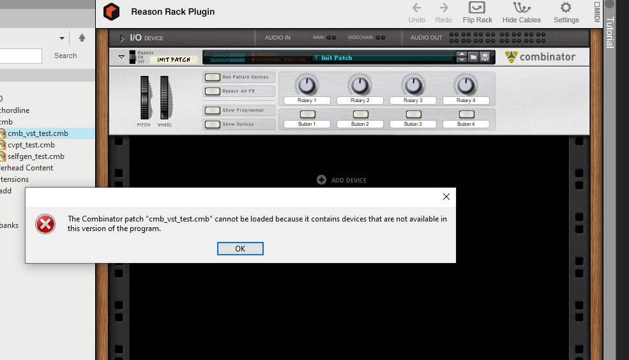
Task: Click the browser search text field
Action: click(x=20, y=56)
